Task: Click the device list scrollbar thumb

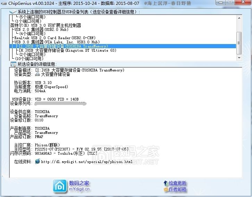Action: (239, 43)
